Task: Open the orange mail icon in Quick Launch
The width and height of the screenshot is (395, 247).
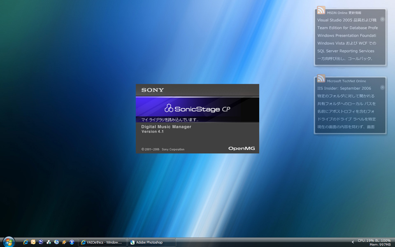Action: 33,242
